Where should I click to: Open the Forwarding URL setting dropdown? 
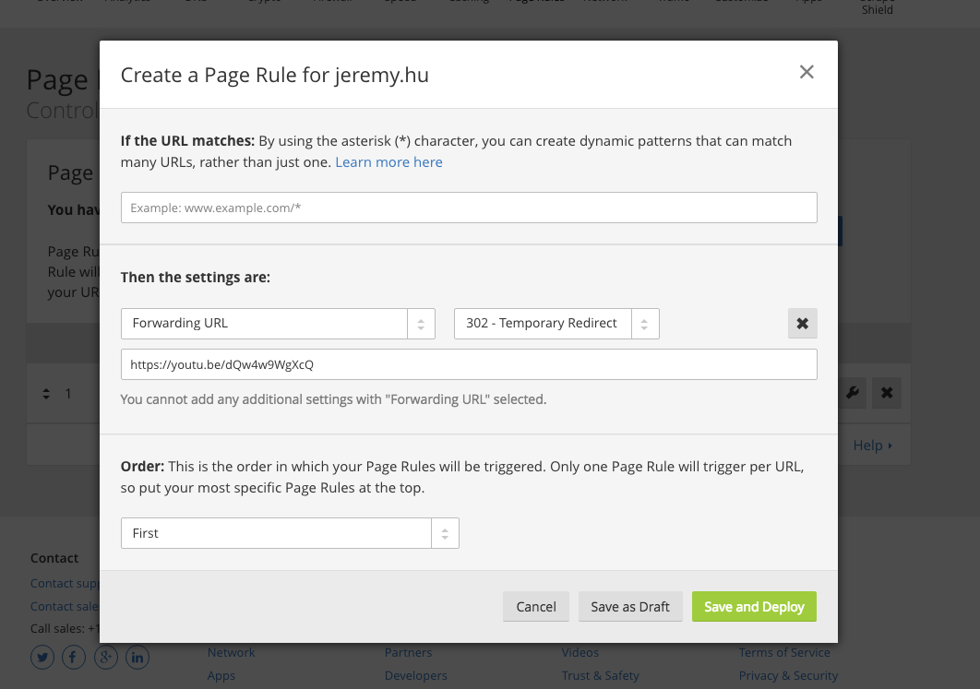278,323
